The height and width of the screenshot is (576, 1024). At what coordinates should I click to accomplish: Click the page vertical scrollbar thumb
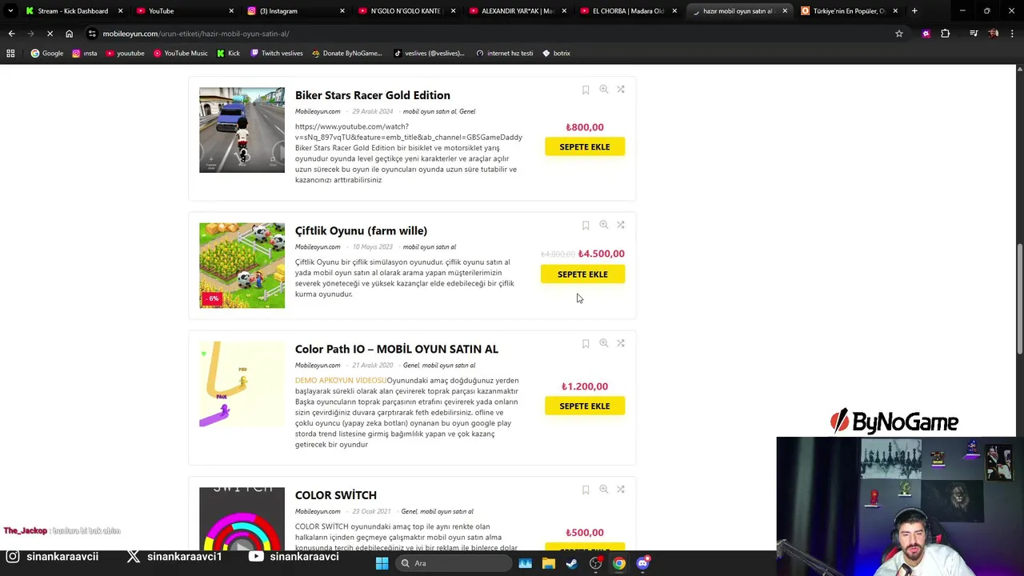pos(1019,300)
